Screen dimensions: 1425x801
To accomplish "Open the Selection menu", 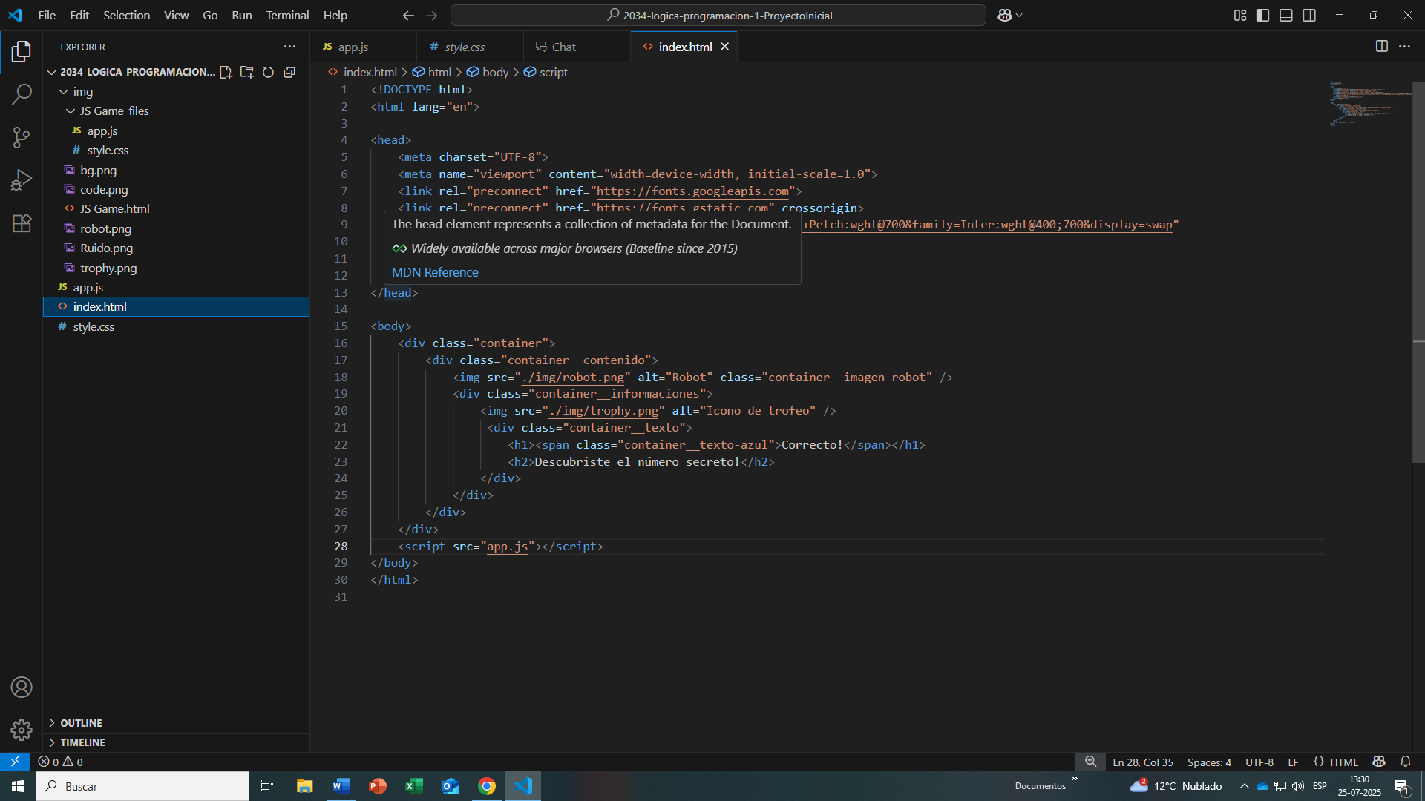I will (126, 15).
